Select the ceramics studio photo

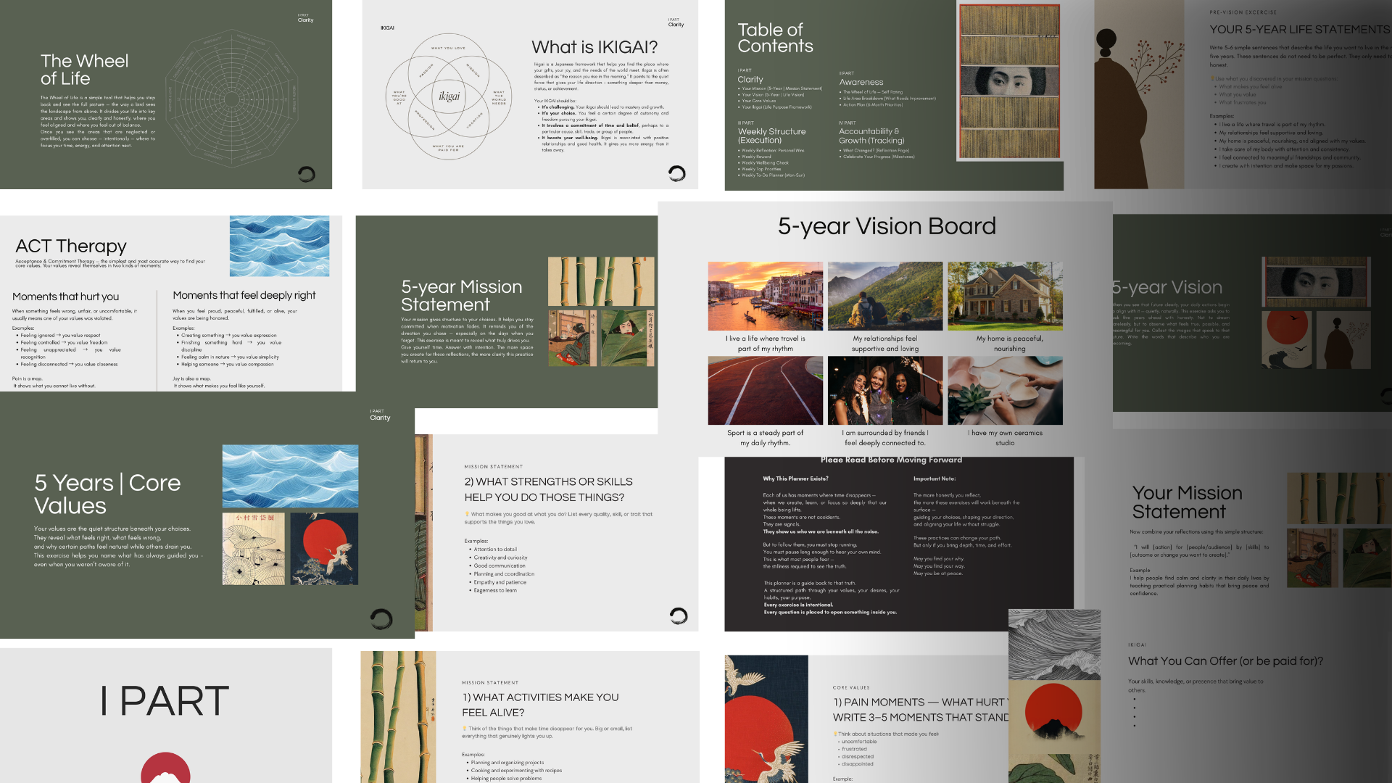tap(1005, 390)
